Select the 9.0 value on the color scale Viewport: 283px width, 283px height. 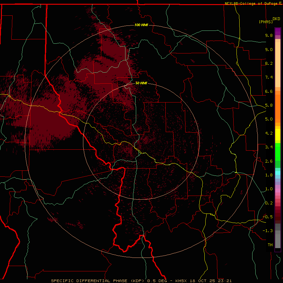[x=269, y=49]
